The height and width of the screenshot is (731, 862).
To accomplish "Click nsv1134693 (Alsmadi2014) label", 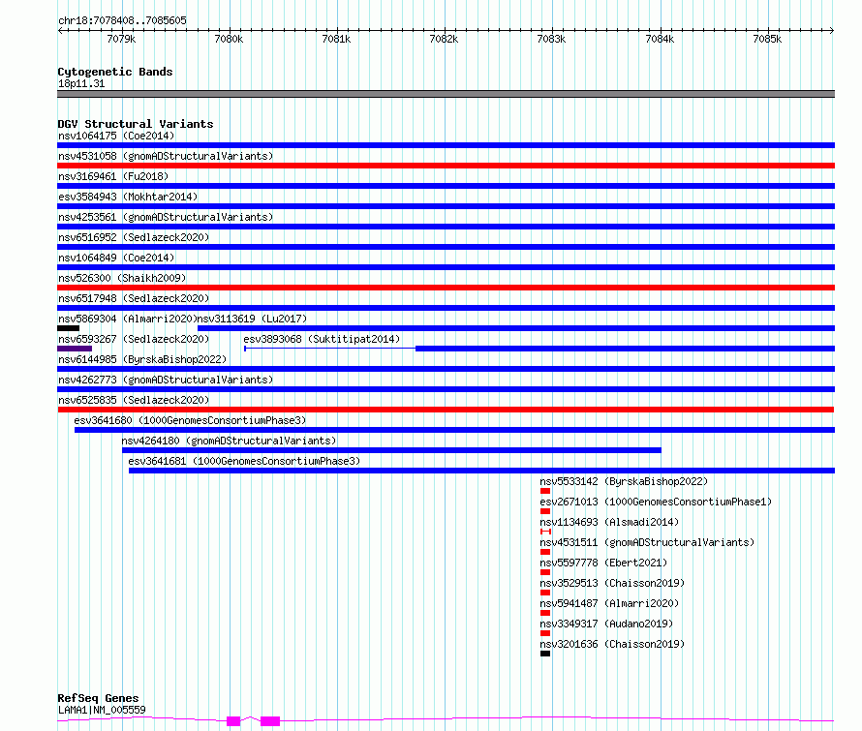I will point(609,522).
